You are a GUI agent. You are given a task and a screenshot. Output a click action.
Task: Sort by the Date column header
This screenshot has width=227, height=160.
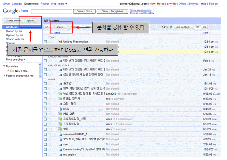point(207,33)
